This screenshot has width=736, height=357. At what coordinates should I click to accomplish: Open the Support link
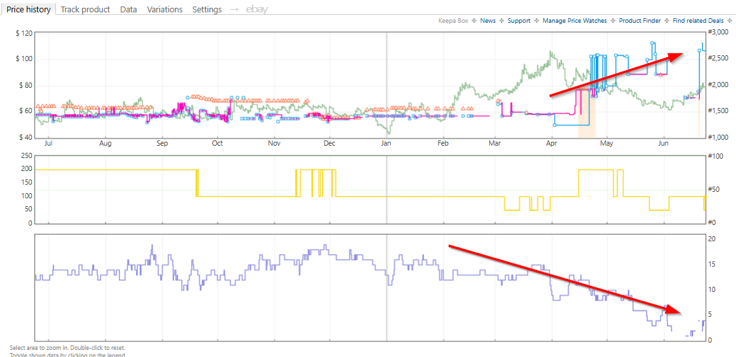click(518, 21)
